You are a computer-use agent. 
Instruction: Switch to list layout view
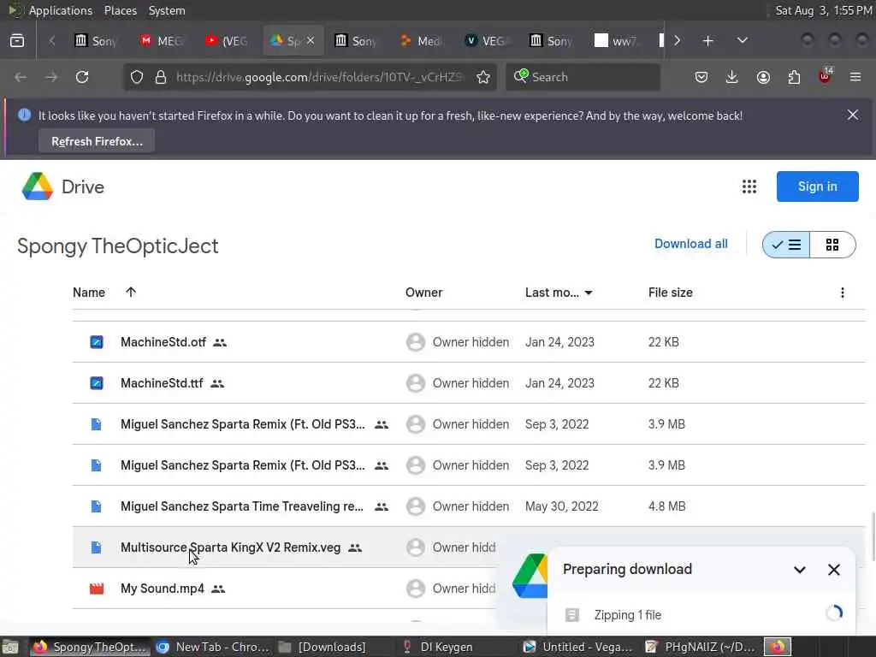pos(786,245)
